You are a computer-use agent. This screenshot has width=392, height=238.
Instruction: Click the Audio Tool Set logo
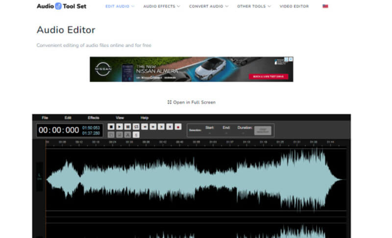62,6
